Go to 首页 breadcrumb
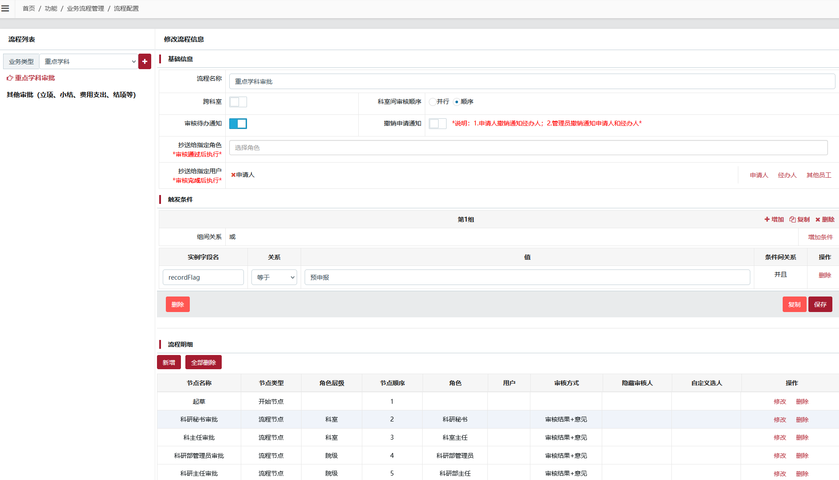 pos(29,8)
